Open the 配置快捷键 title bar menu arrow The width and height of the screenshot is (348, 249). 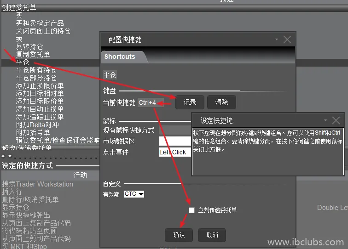(277, 40)
